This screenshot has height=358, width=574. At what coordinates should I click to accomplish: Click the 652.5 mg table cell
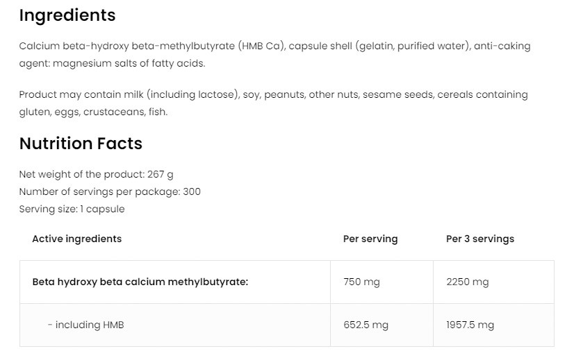coord(366,325)
